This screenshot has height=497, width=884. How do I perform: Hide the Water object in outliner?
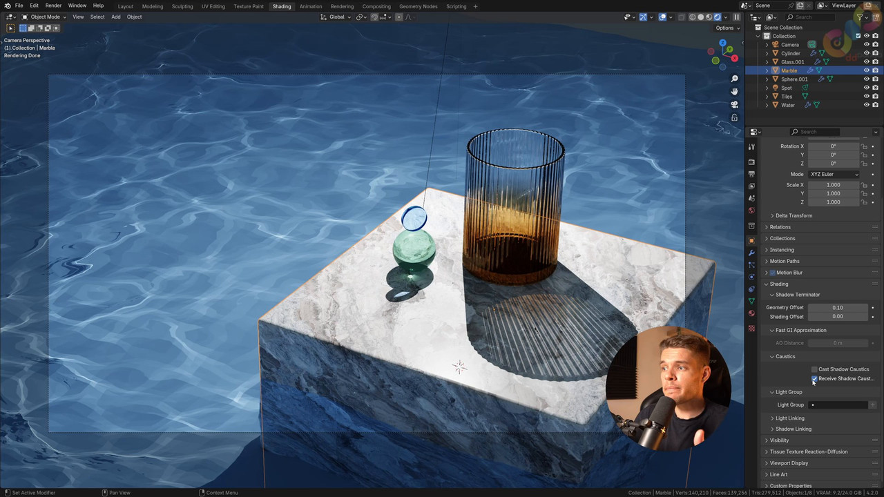[x=867, y=105]
